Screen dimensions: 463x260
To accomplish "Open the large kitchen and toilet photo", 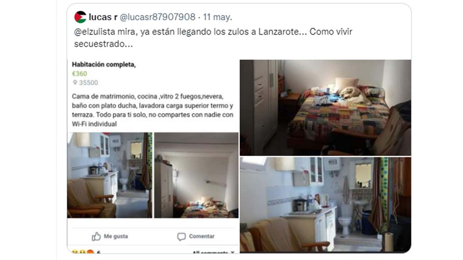I will click(325, 205).
